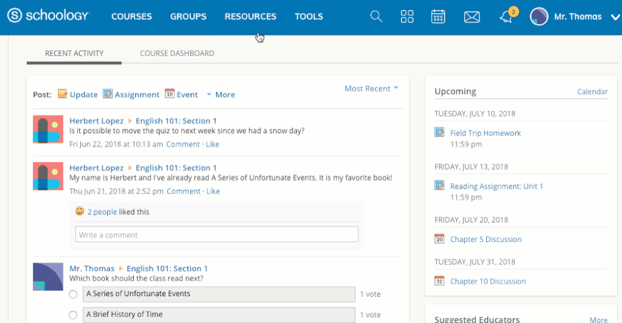
Task: Click the Update post icon
Action: (62, 94)
